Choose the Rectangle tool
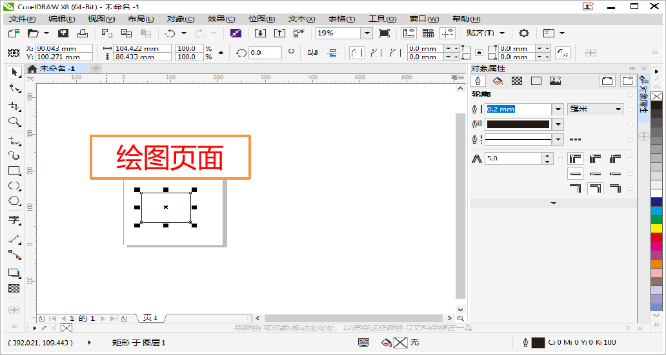Viewport: 666px width, 355px height. pos(14,171)
